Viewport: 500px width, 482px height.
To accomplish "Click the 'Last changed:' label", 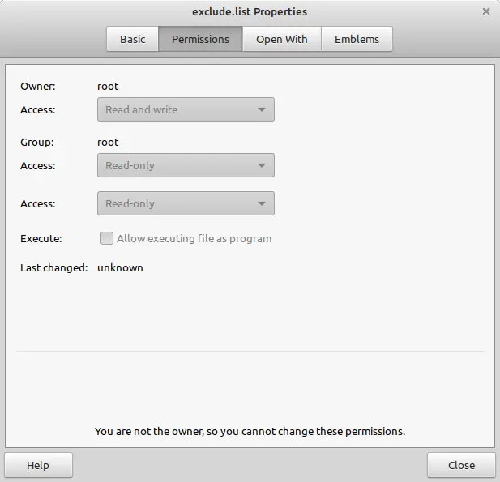I will [54, 268].
